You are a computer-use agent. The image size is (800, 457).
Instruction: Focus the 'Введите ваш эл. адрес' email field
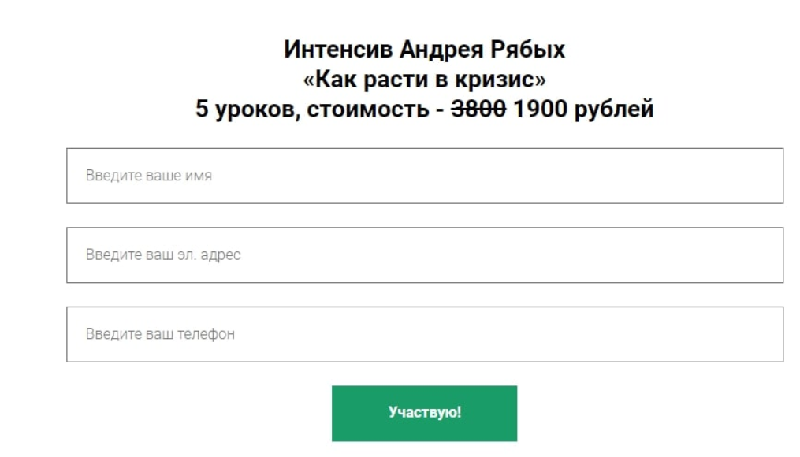(424, 255)
